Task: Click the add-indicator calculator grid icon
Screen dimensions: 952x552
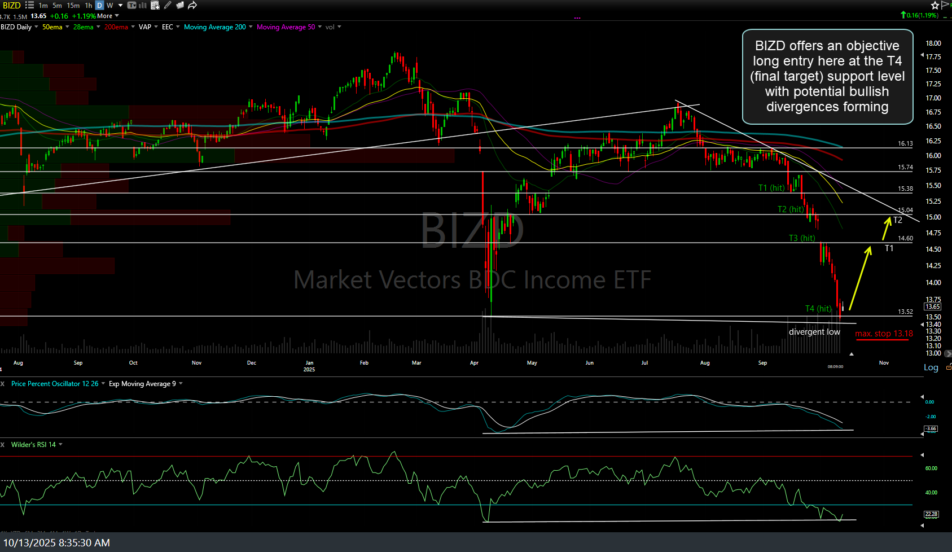Action: click(x=155, y=5)
